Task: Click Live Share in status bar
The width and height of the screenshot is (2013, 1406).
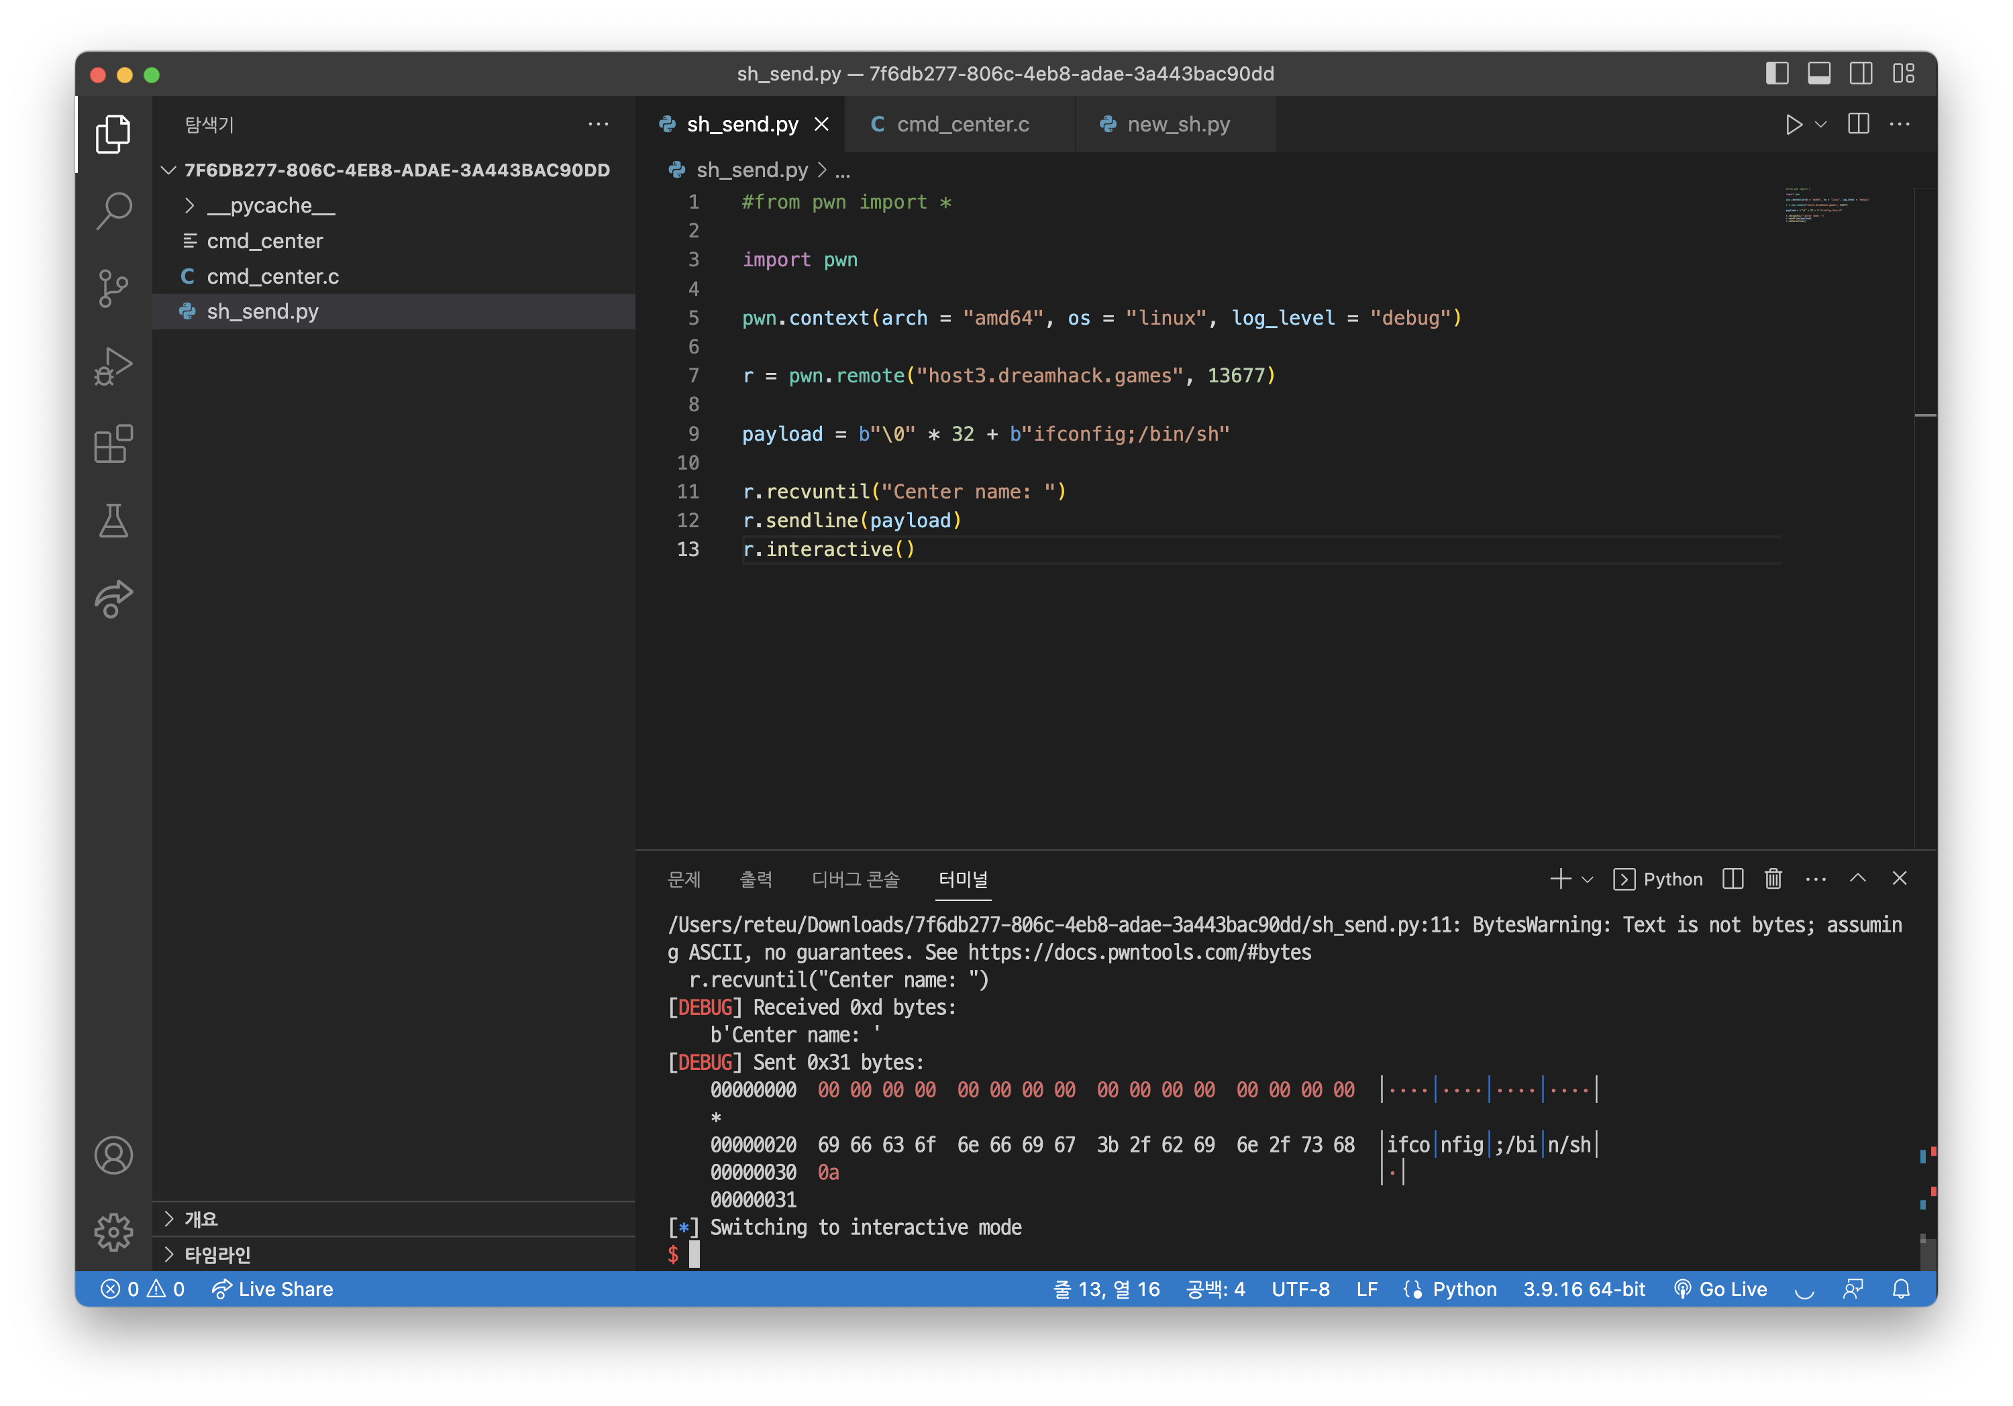Action: (x=272, y=1289)
